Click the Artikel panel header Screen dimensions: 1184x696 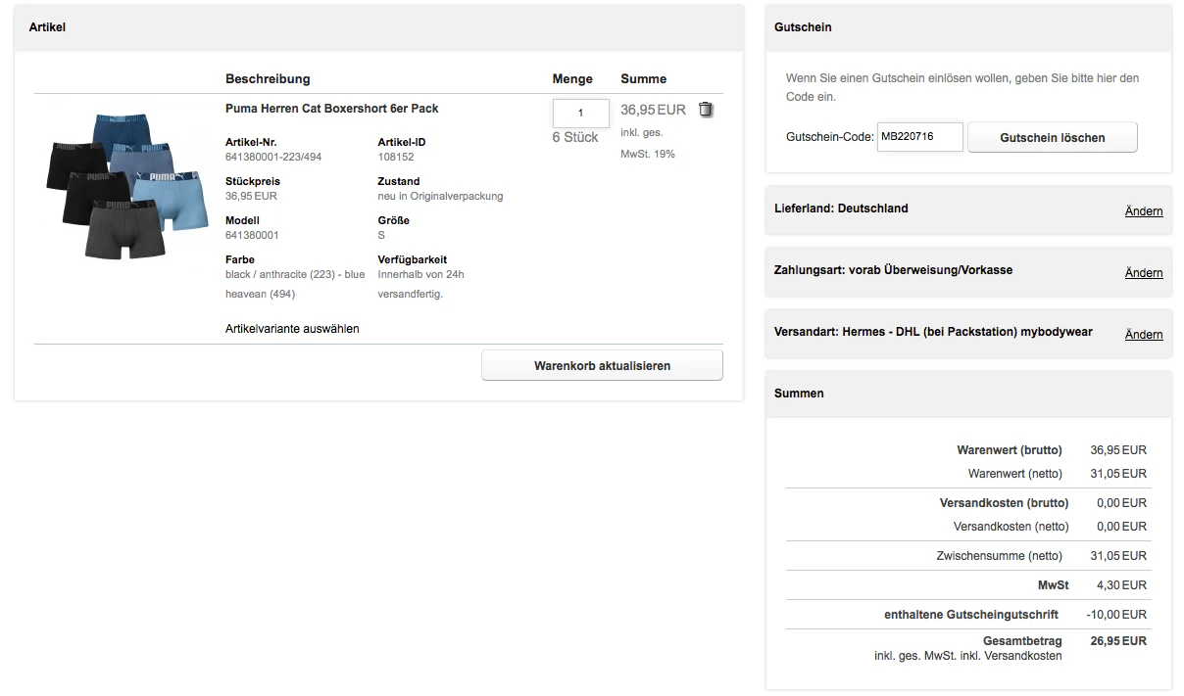click(x=379, y=27)
